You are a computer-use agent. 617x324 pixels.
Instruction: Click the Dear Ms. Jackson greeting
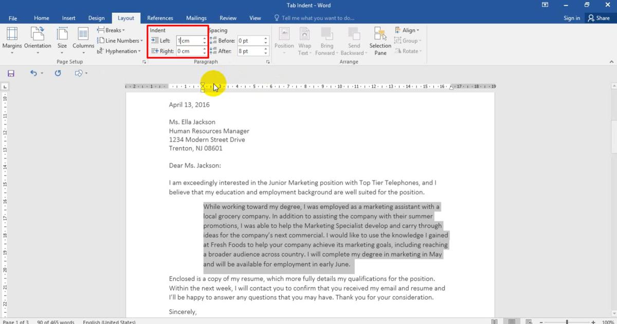pyautogui.click(x=195, y=166)
